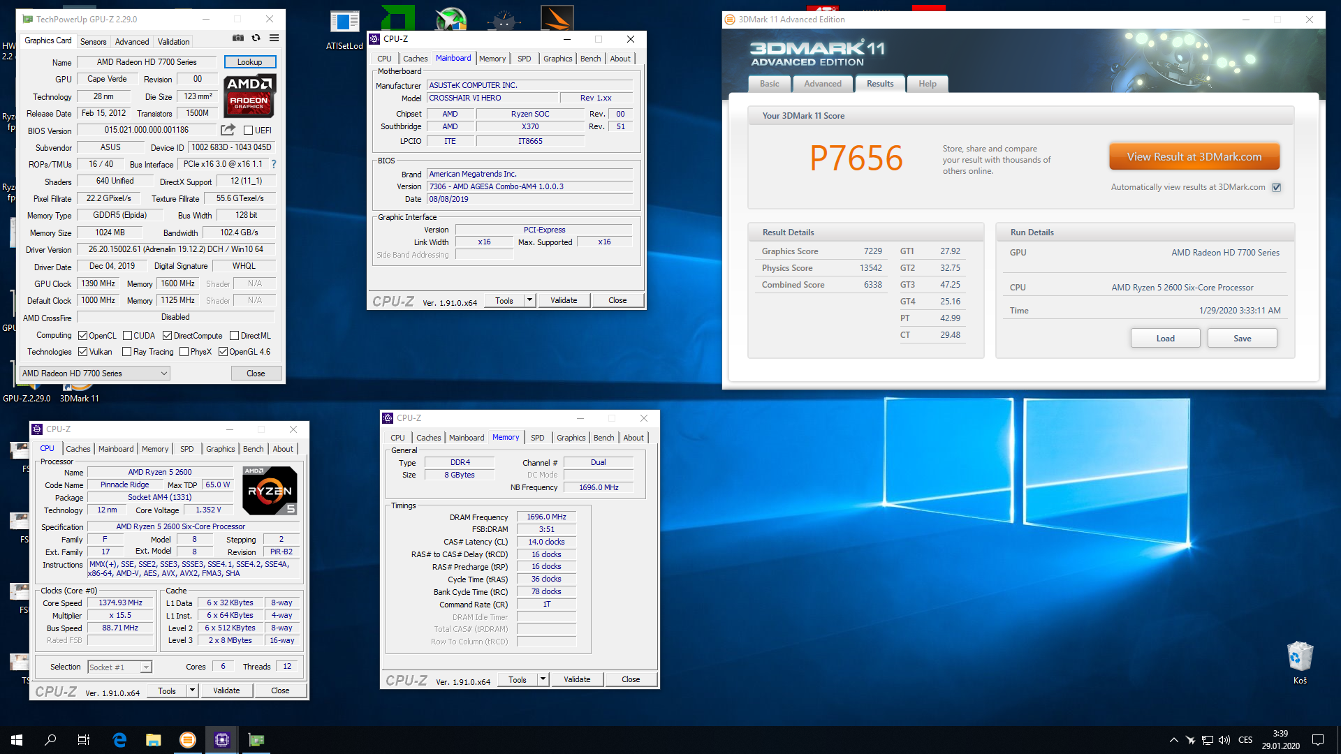The width and height of the screenshot is (1341, 754).
Task: Open taskbar search
Action: coord(50,740)
